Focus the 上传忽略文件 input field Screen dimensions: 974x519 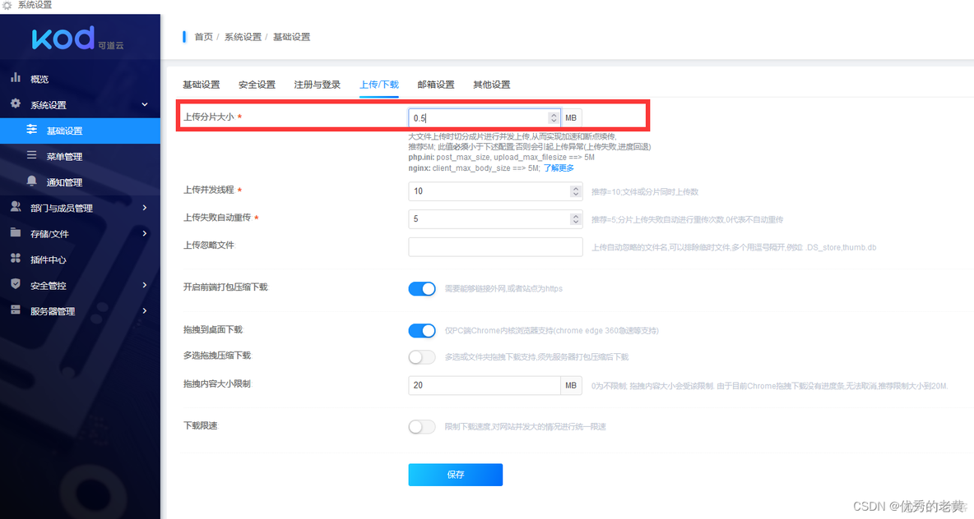[x=495, y=247]
